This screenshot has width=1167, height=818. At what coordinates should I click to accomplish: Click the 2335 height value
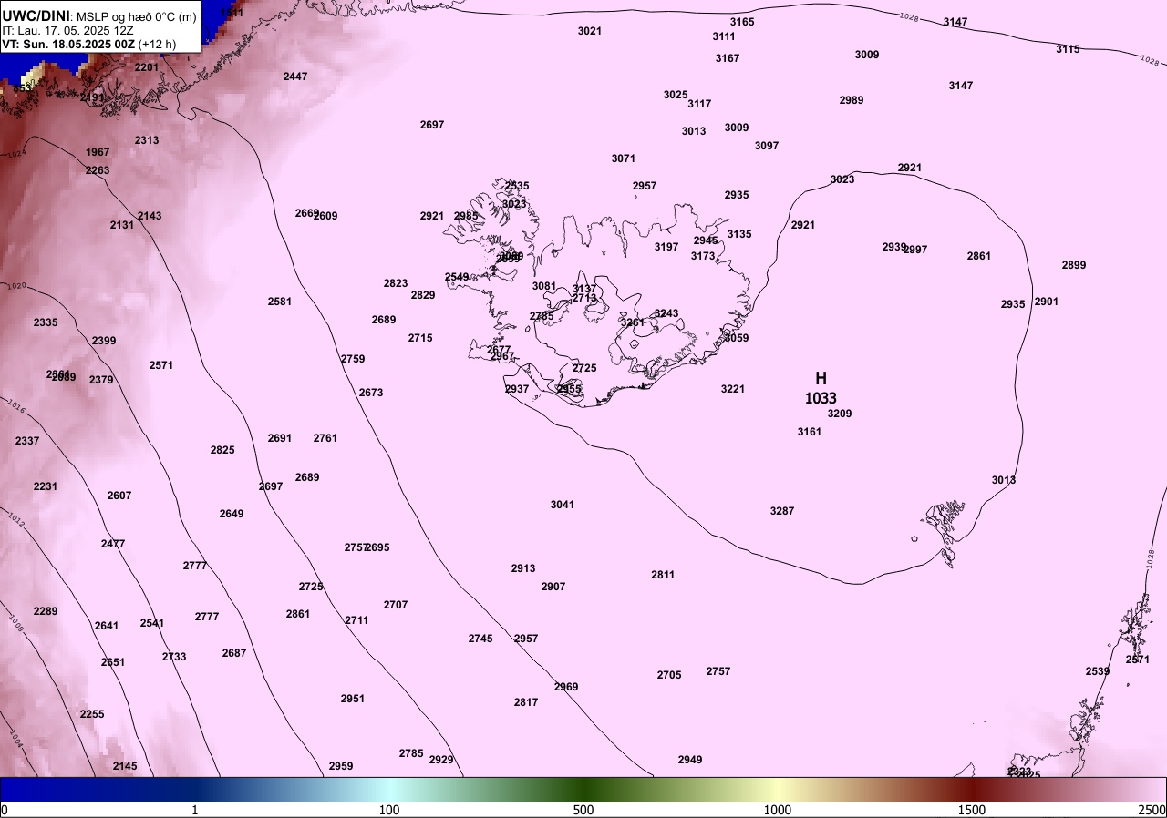click(x=46, y=322)
